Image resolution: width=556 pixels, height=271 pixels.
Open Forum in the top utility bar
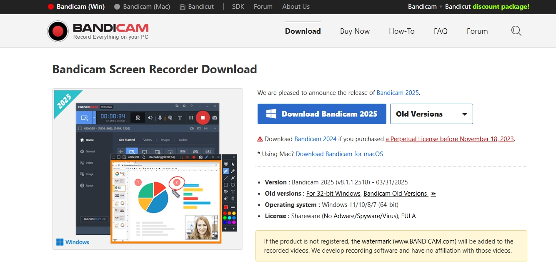pos(263,7)
